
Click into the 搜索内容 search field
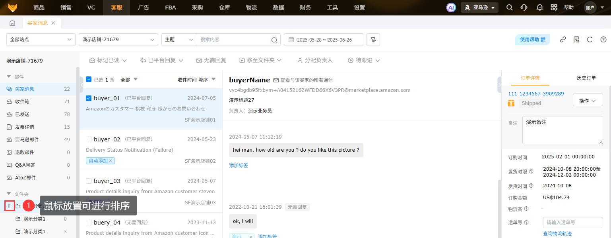[234, 40]
